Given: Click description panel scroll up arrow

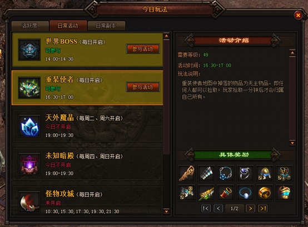Looking at the screenshot, I should coord(292,53).
